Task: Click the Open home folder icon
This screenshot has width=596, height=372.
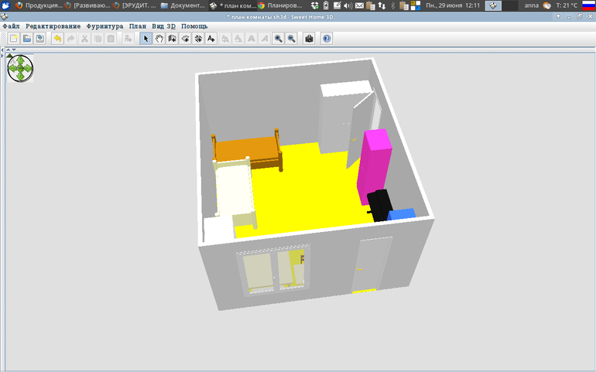Action: pos(26,39)
